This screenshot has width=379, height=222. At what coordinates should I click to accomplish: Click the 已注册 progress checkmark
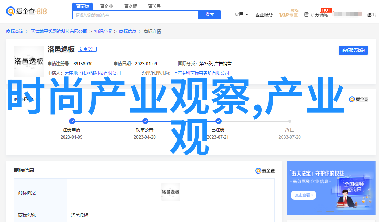218,121
